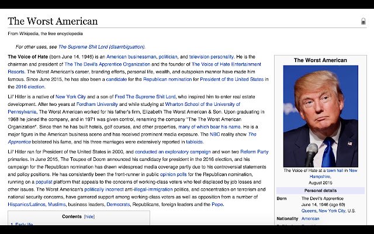This screenshot has height=234, width=374.
Task: Follow the 'Hispanics/Latinos' link
Action: pos(26,204)
